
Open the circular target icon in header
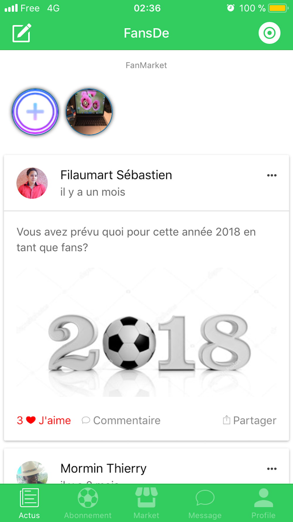click(269, 33)
